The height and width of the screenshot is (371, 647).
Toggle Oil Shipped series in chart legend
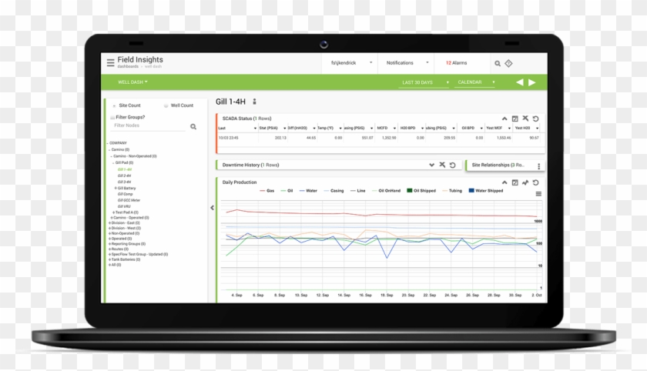[x=422, y=190]
